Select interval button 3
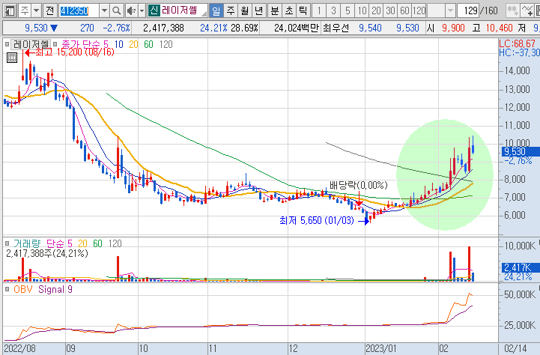 click(333, 11)
